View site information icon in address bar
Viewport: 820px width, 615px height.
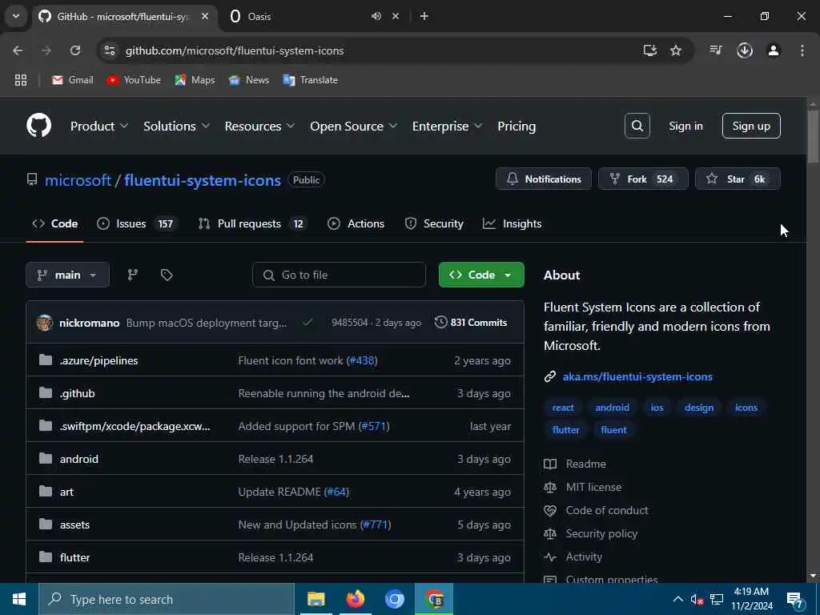coord(109,50)
